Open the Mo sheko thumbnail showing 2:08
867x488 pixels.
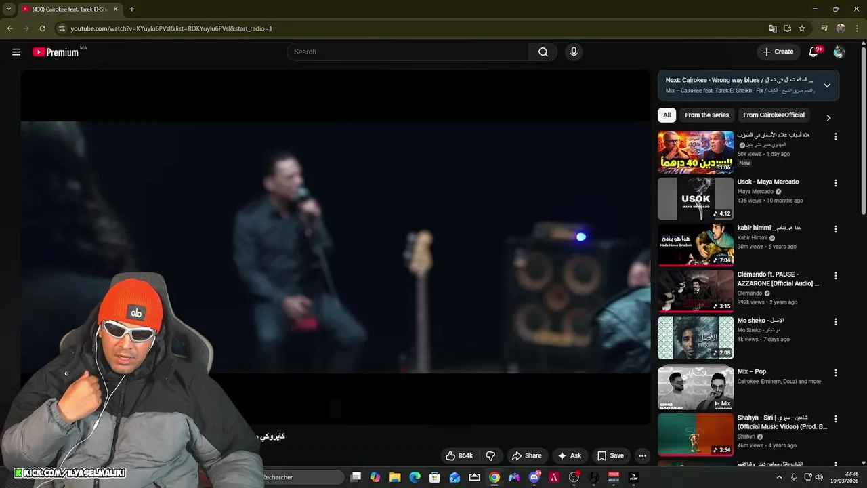[x=696, y=338]
